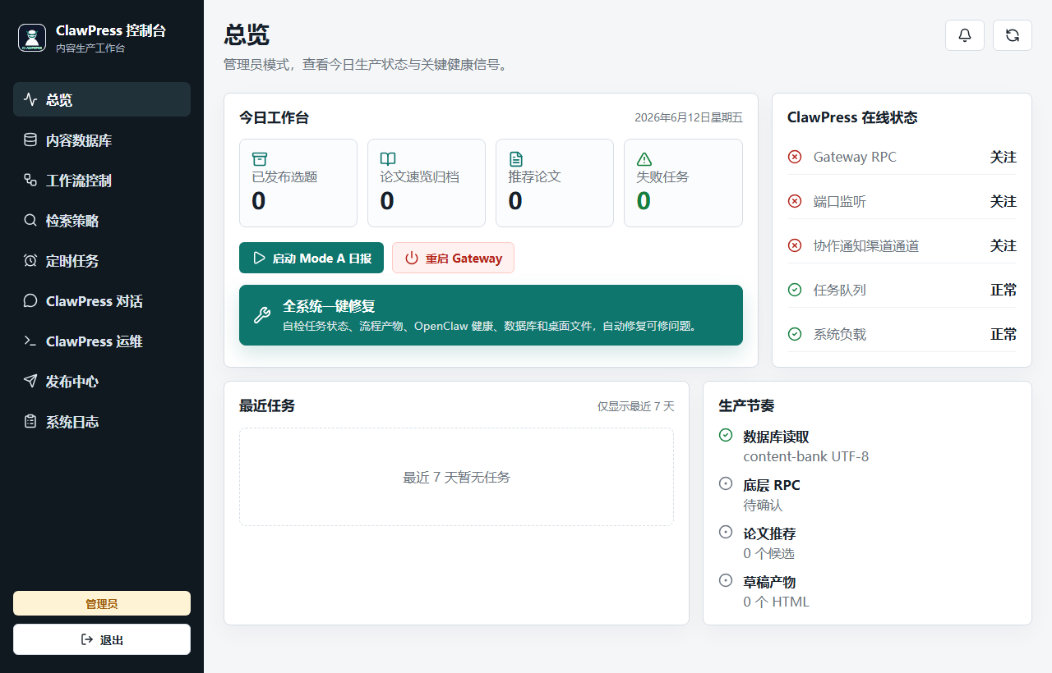This screenshot has height=673, width=1052.
Task: Click the 管理员 role badge
Action: point(102,603)
